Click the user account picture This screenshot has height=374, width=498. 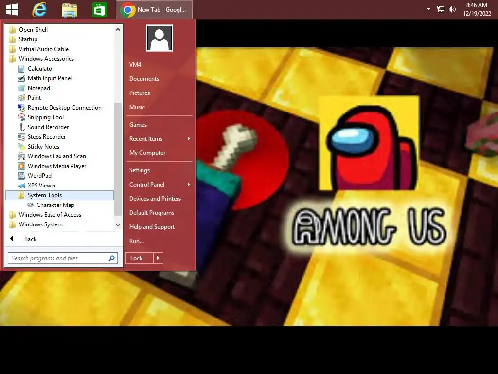[x=160, y=38]
